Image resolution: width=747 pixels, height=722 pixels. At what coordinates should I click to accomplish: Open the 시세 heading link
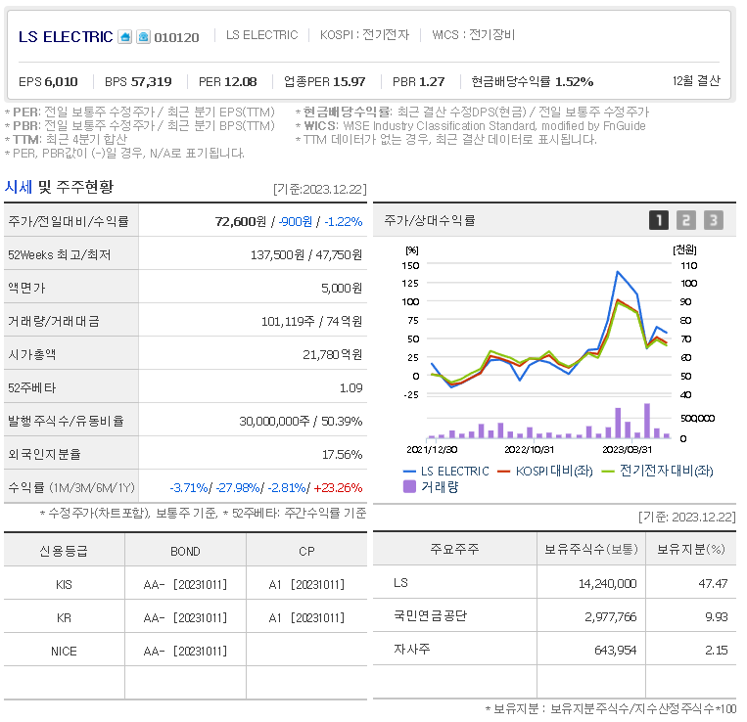(18, 187)
